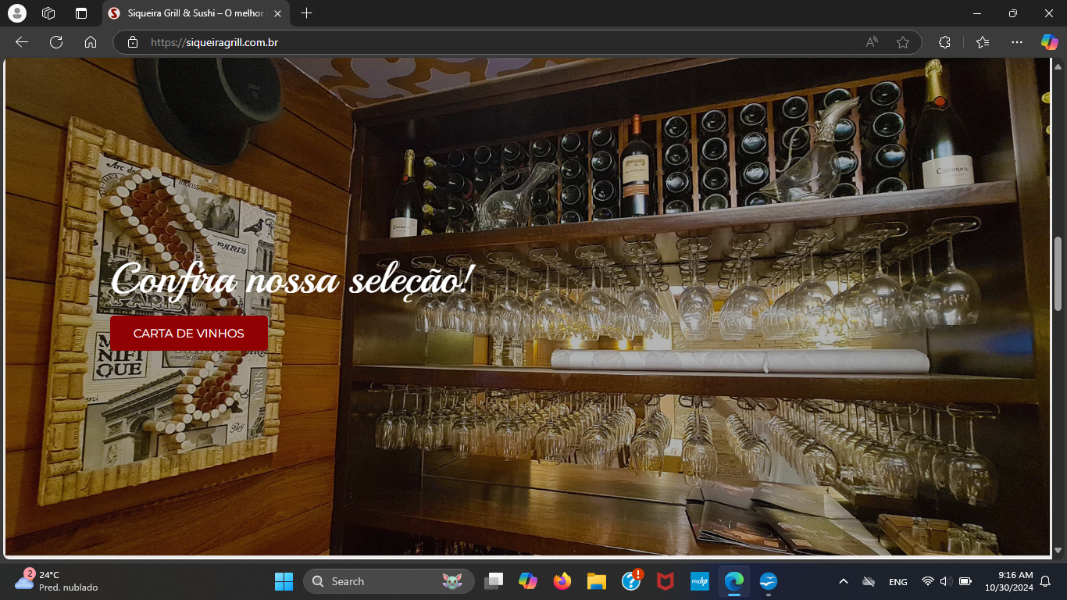The height and width of the screenshot is (600, 1067).
Task: Close the Siqueira Grill & Sushi tab
Action: (277, 13)
